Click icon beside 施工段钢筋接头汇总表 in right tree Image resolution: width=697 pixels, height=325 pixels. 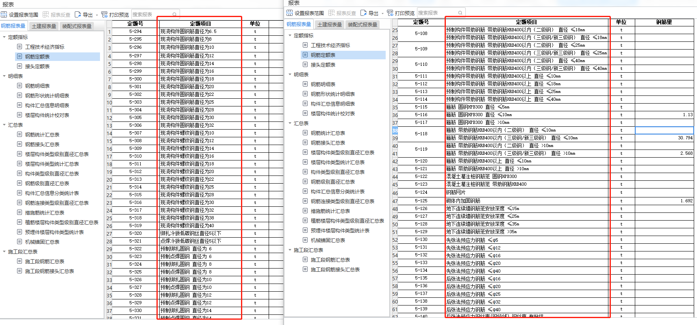pyautogui.click(x=305, y=269)
